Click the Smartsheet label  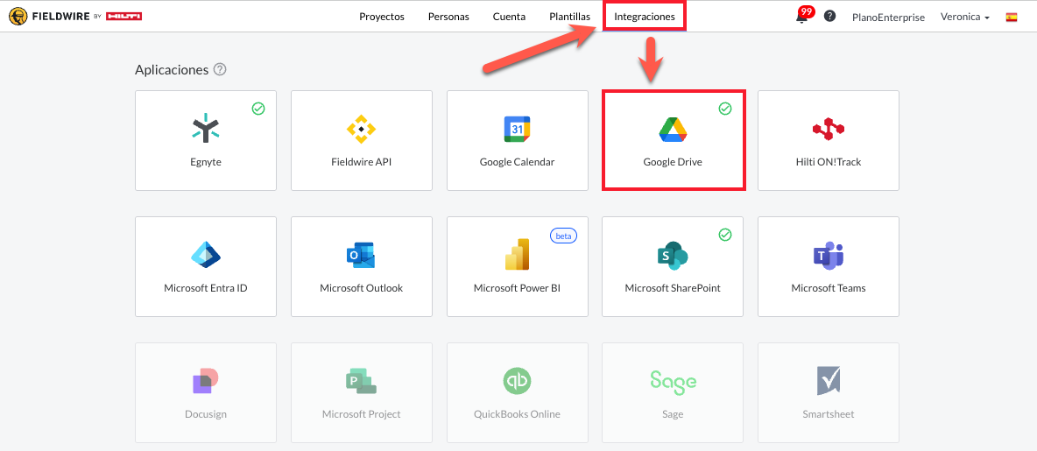pyautogui.click(x=829, y=414)
